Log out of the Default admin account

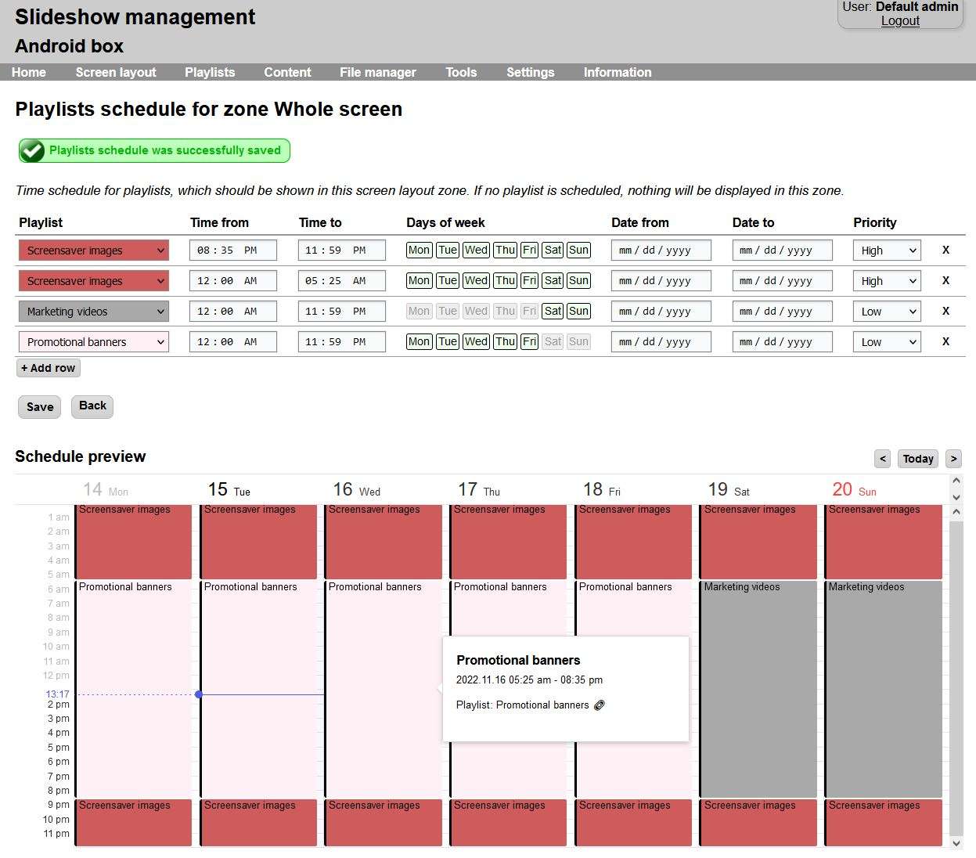tap(900, 21)
